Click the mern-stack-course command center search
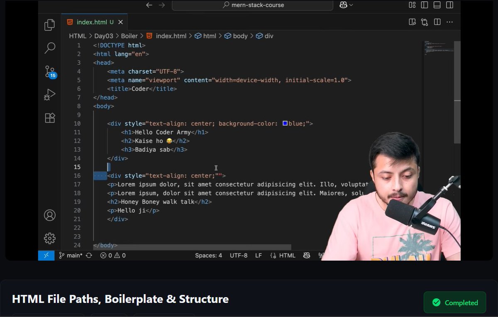The image size is (498, 317). click(x=252, y=5)
